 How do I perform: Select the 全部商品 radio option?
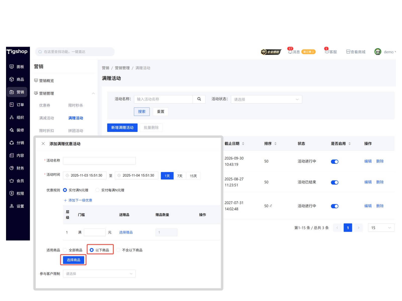click(65, 250)
